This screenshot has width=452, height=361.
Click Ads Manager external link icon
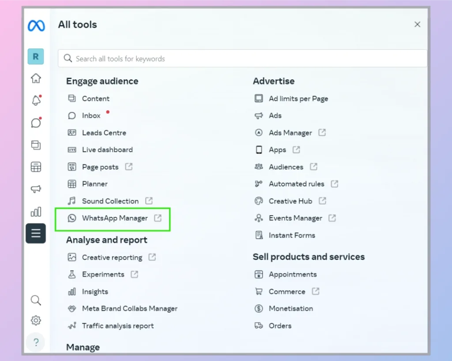[322, 132]
